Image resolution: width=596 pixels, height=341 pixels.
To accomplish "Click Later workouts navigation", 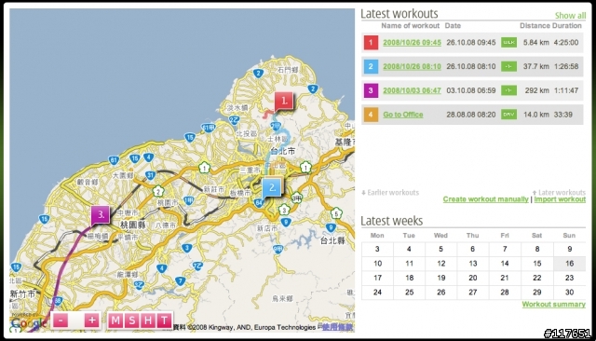I will (x=559, y=192).
